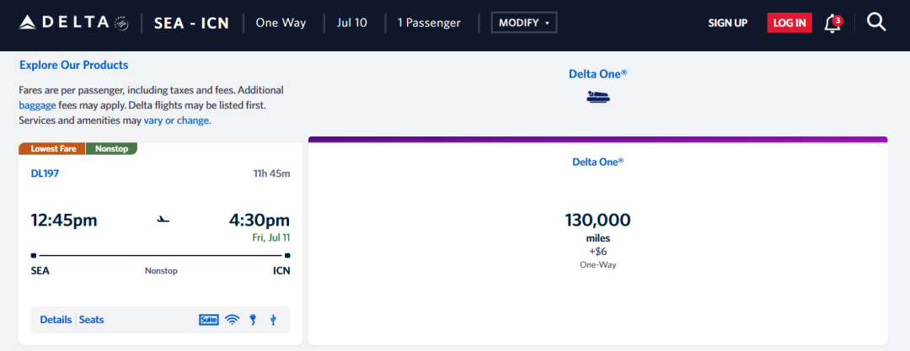Click the Delta One column header link
910x351 pixels.
[597, 74]
